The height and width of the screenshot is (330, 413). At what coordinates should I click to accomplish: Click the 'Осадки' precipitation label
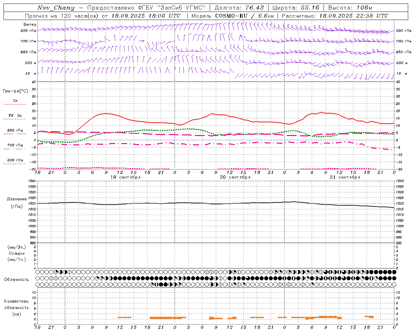point(17,253)
